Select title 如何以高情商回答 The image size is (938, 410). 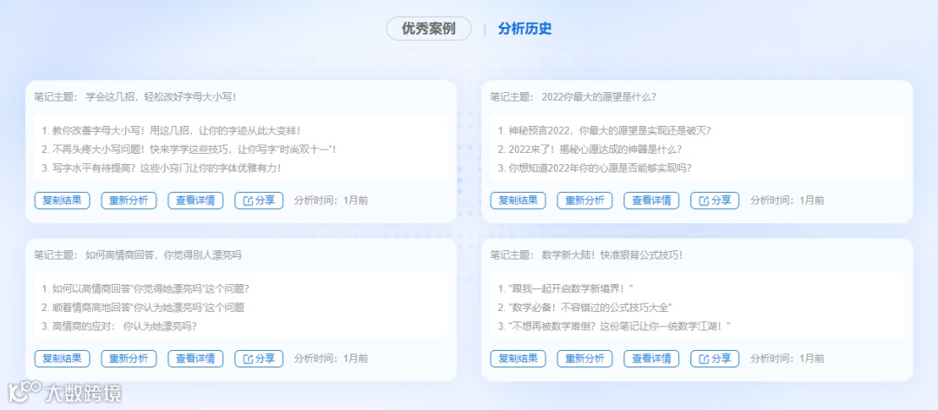pos(145,288)
